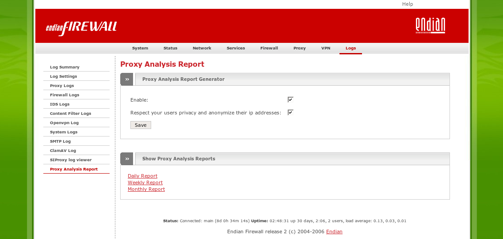Select the Logs menu tab
Screen dimensions: 503x239
coord(351,48)
